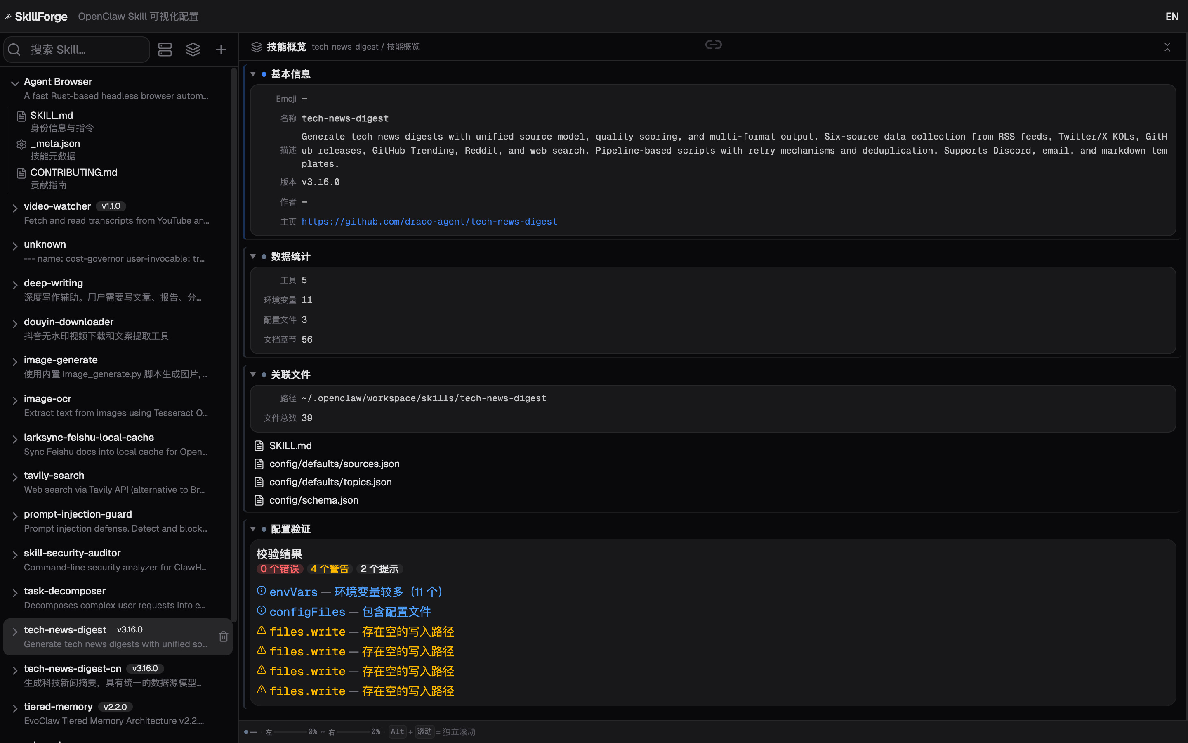Open _meta.json settings gear item
Image resolution: width=1188 pixels, height=743 pixels.
[55, 144]
